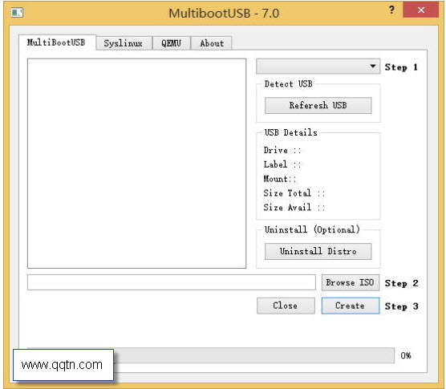Viewport: 446px width, 389px height.
Task: Click the 'Step 3' label
Action: coord(401,306)
